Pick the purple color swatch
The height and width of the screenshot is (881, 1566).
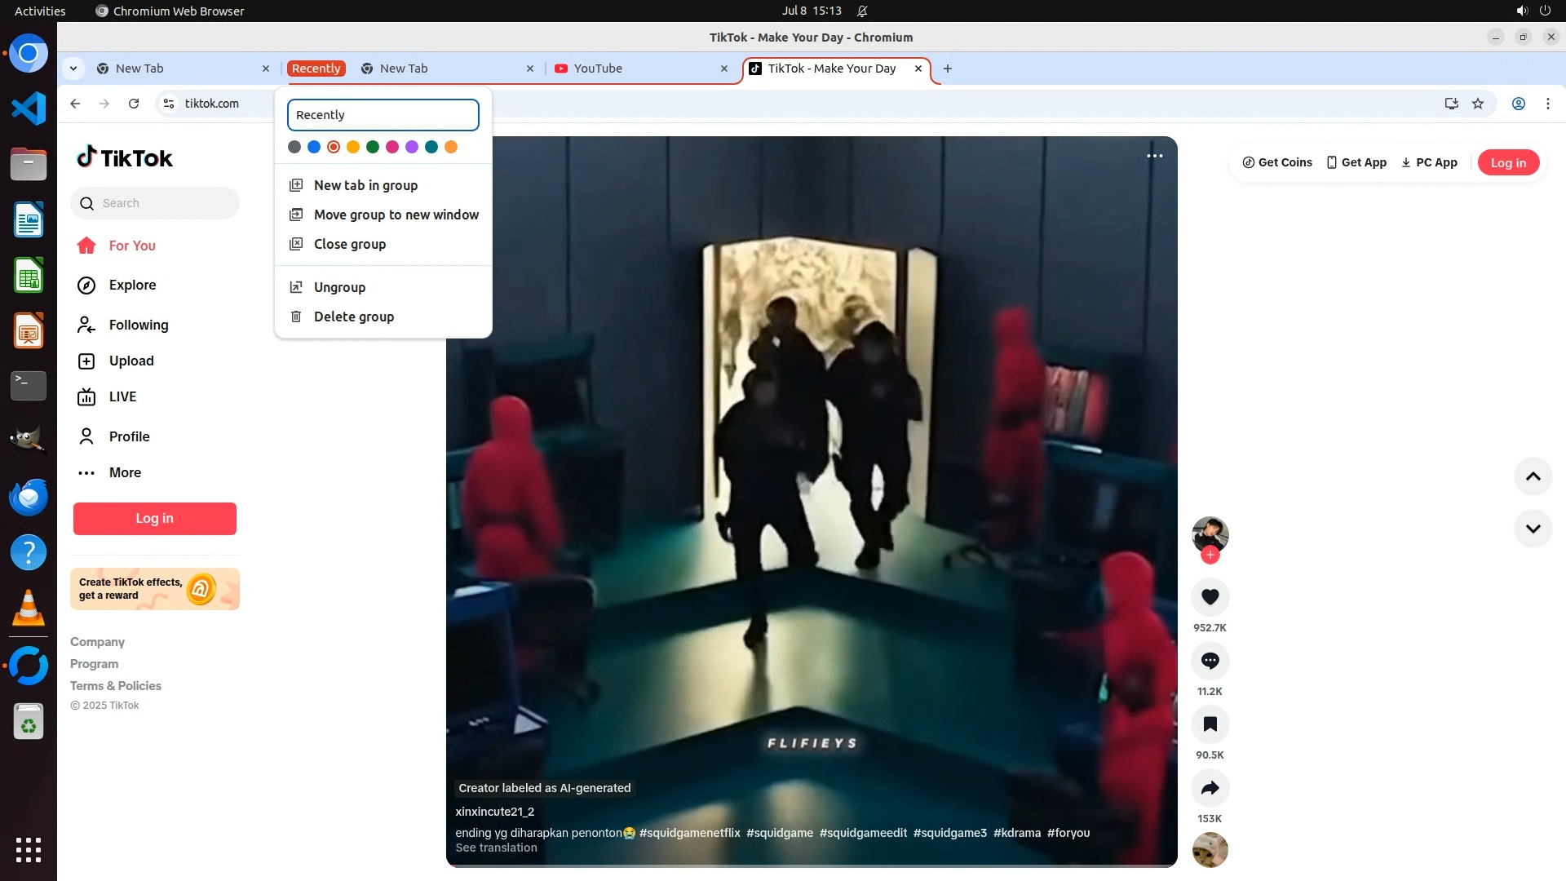pos(412,148)
